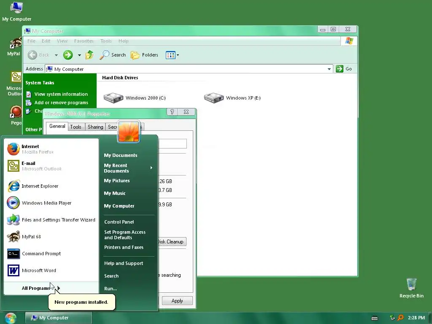Open Help and Support
Viewport: 432px width, 324px height.
coord(124,263)
